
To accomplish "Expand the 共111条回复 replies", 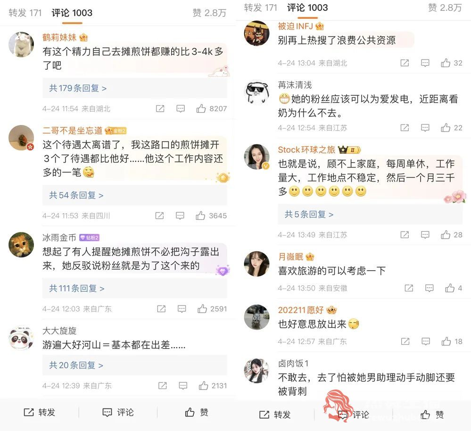I will pyautogui.click(x=77, y=288).
